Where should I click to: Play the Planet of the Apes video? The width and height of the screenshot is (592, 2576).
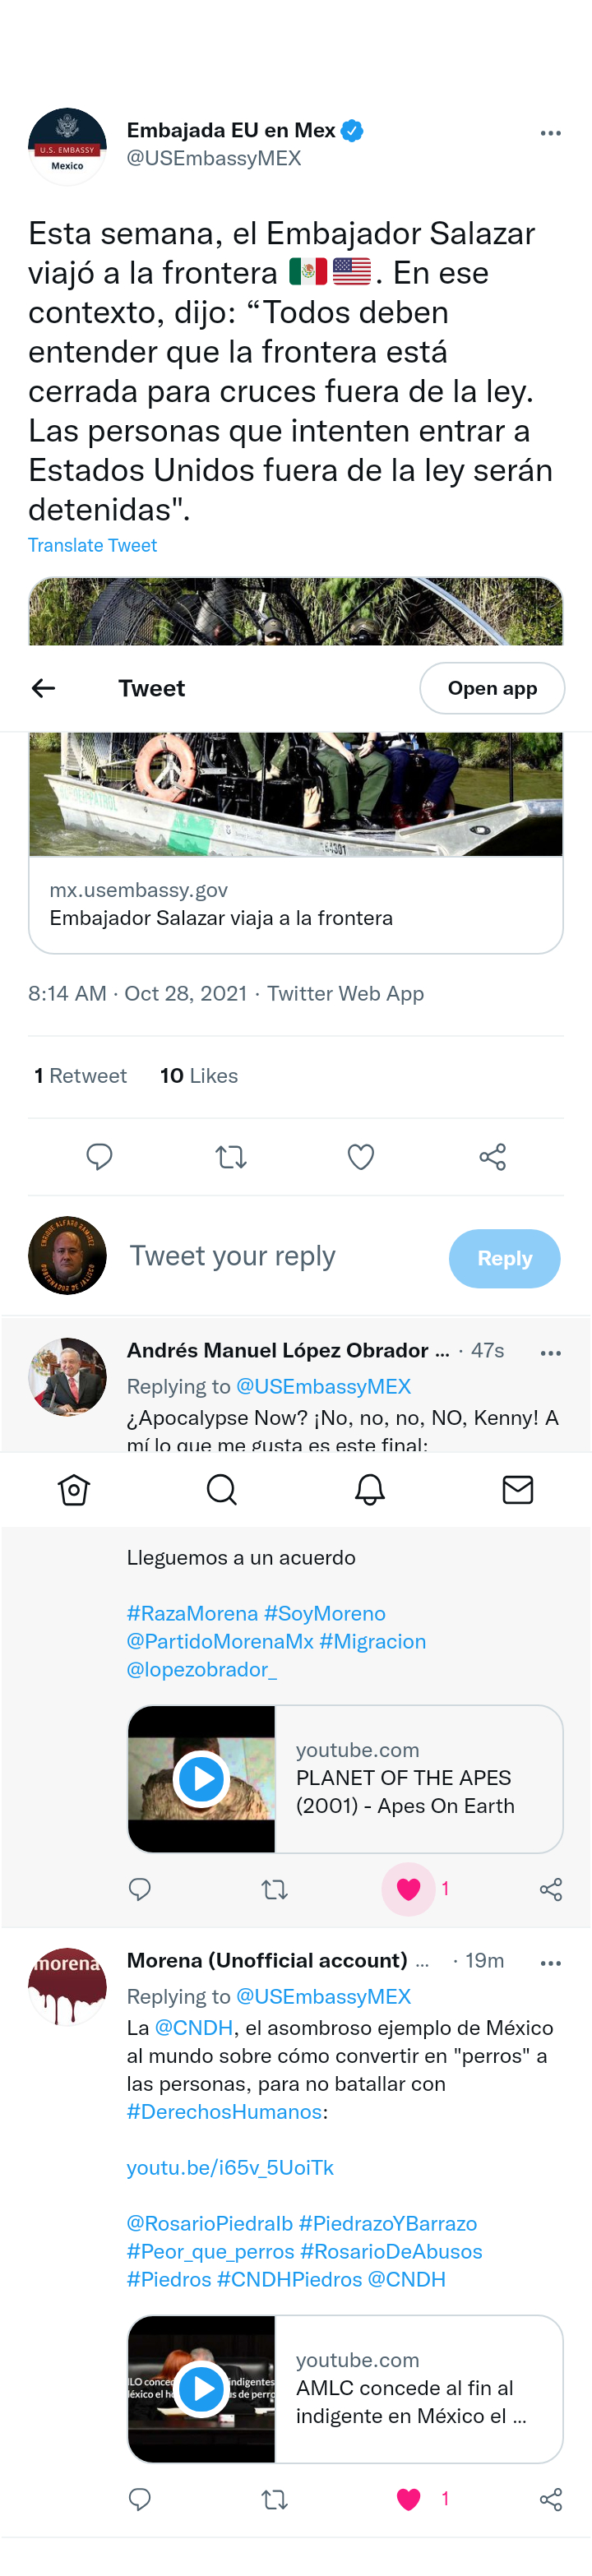point(201,1779)
